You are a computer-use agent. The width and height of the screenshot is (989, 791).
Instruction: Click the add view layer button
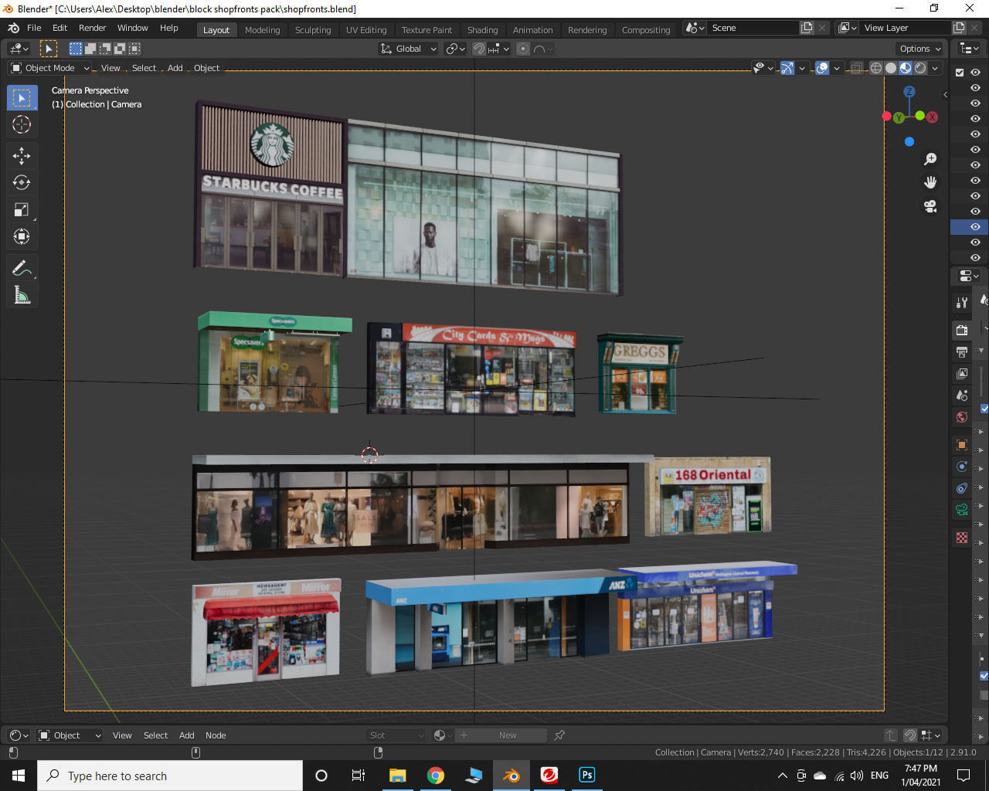959,28
